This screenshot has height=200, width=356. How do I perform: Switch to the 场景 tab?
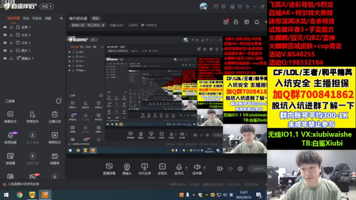[x=48, y=18]
